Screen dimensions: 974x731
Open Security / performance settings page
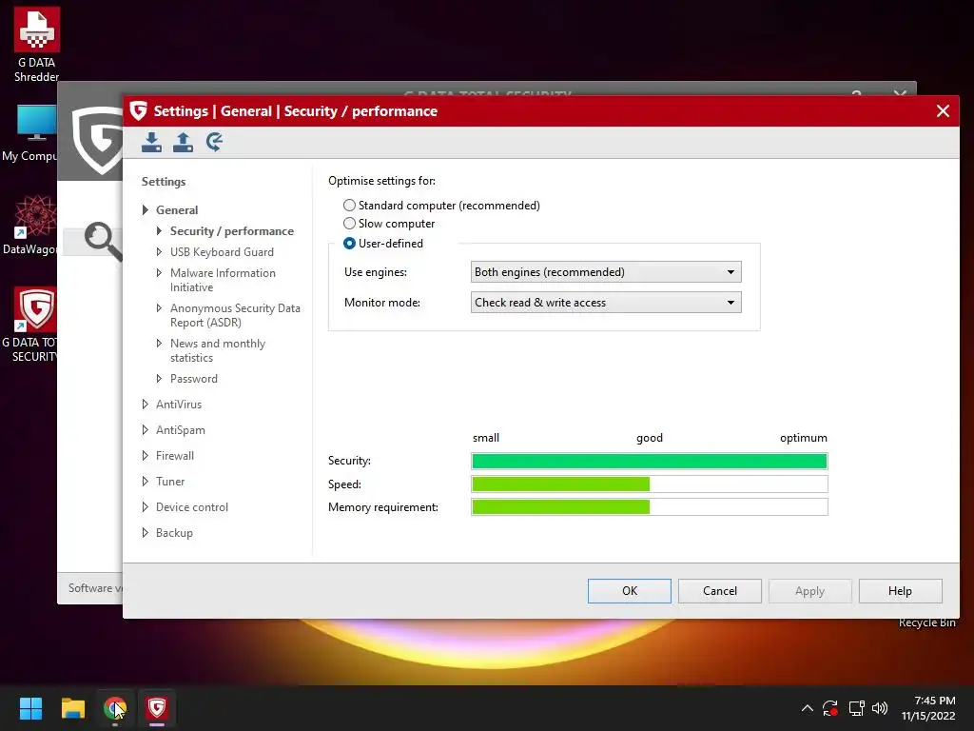232,231
